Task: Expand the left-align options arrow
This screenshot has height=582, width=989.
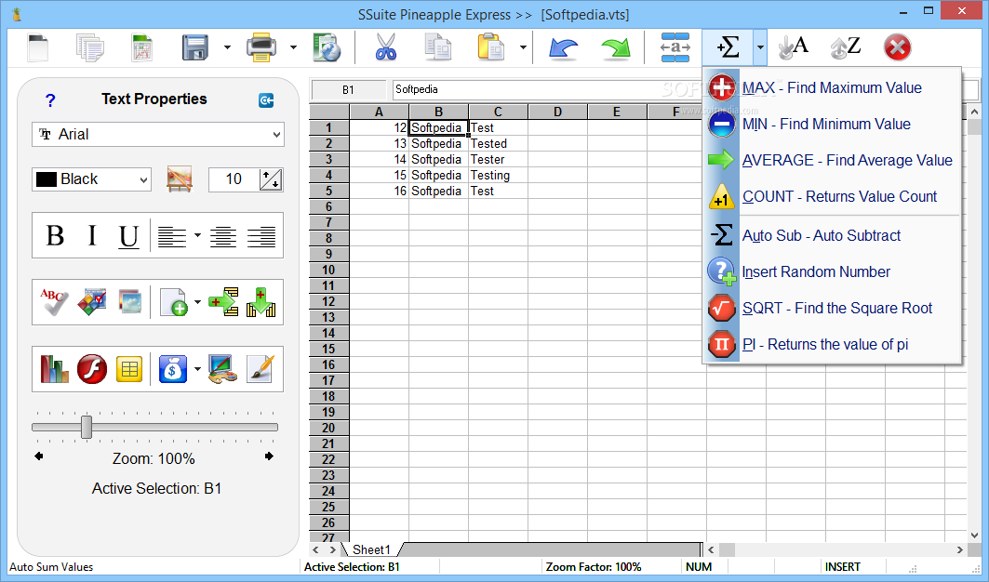Action: 197,236
